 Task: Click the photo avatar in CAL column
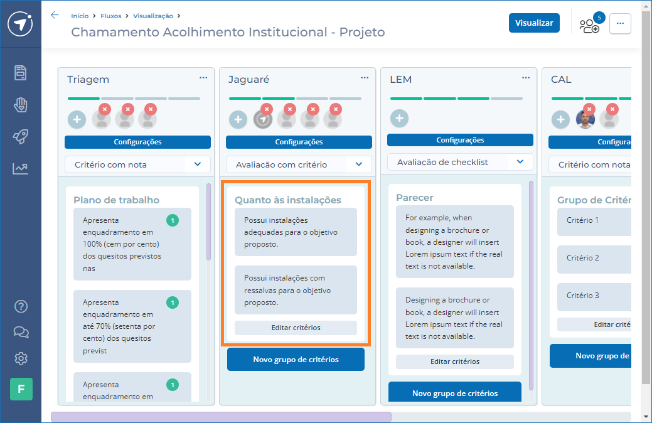point(585,120)
